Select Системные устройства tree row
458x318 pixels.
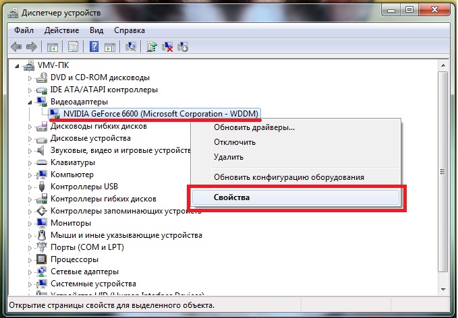coord(93,284)
